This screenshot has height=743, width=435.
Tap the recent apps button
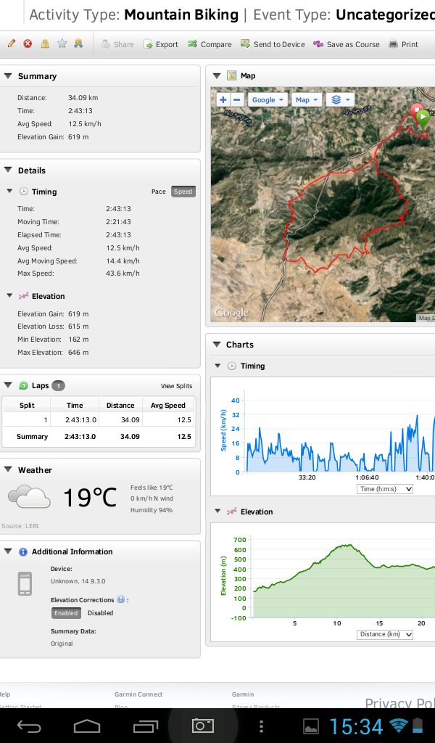click(145, 726)
